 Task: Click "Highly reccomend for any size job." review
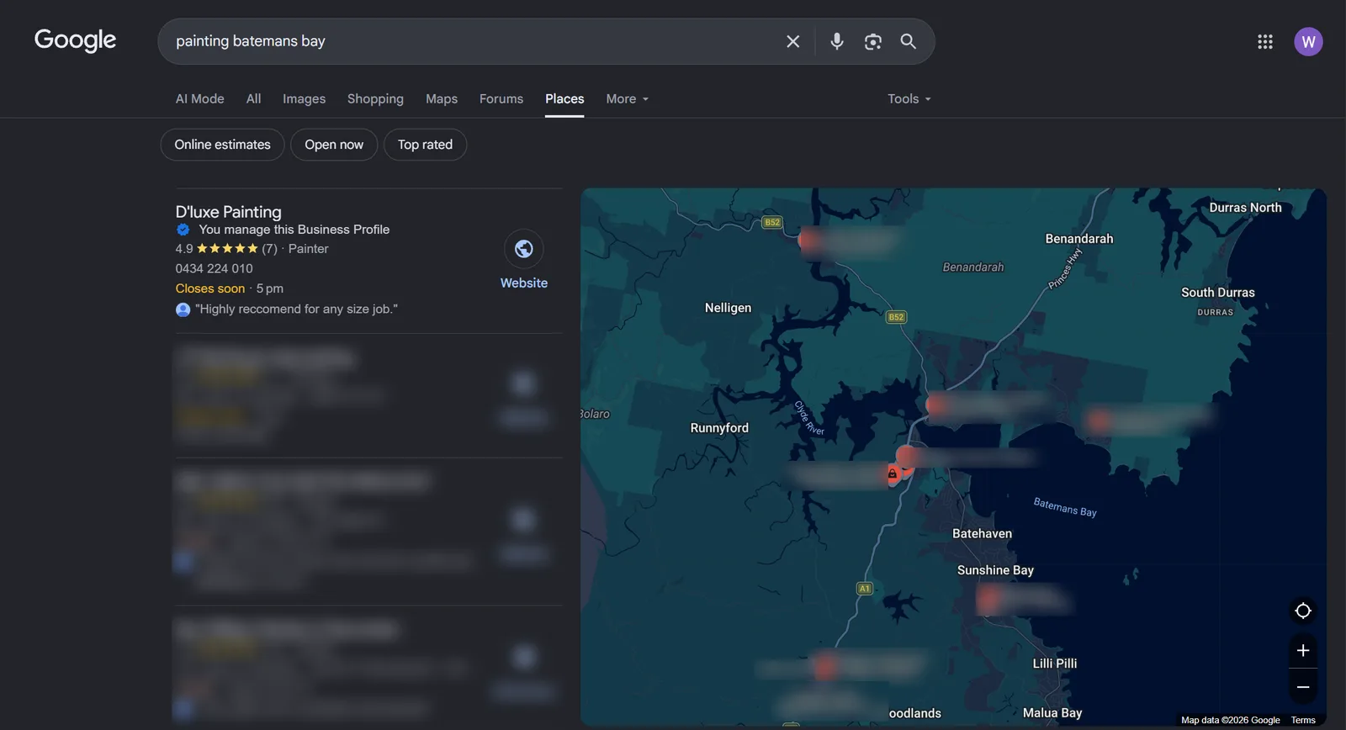(296, 309)
